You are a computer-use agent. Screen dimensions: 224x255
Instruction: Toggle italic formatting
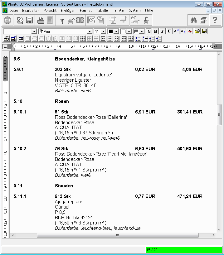point(162,31)
